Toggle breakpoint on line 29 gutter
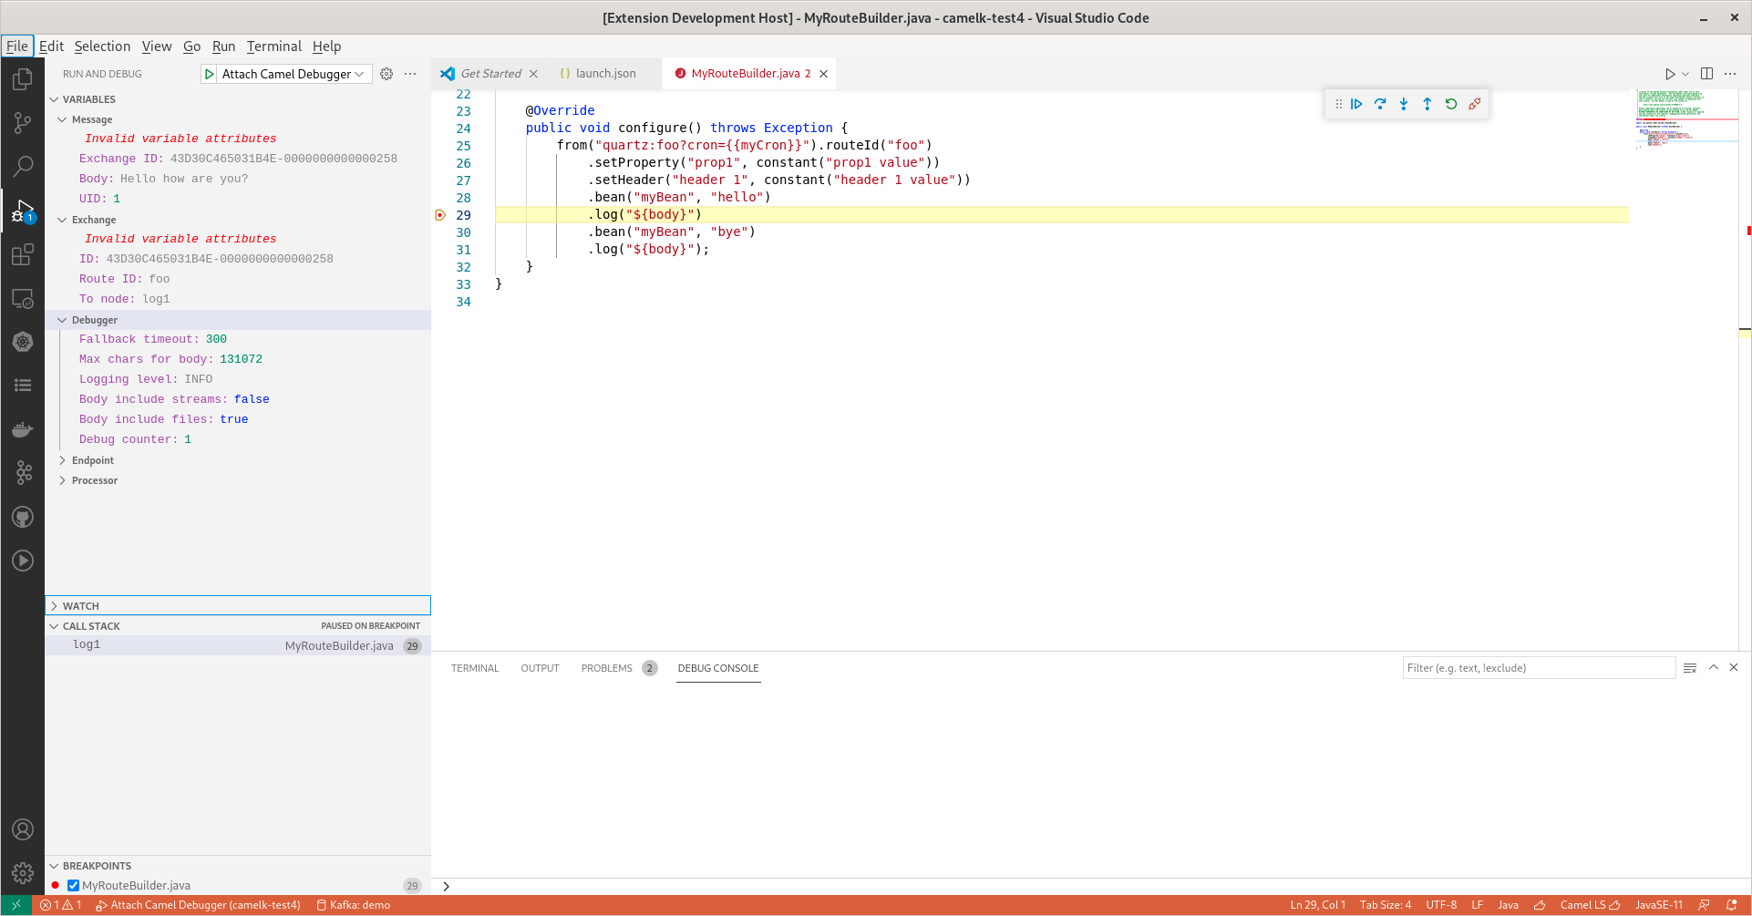This screenshot has height=916, width=1752. (x=440, y=215)
